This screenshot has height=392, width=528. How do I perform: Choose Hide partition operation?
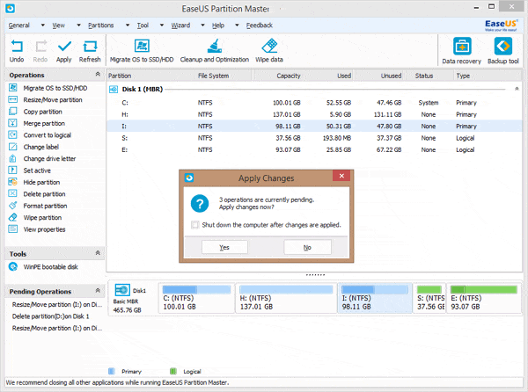(x=34, y=182)
